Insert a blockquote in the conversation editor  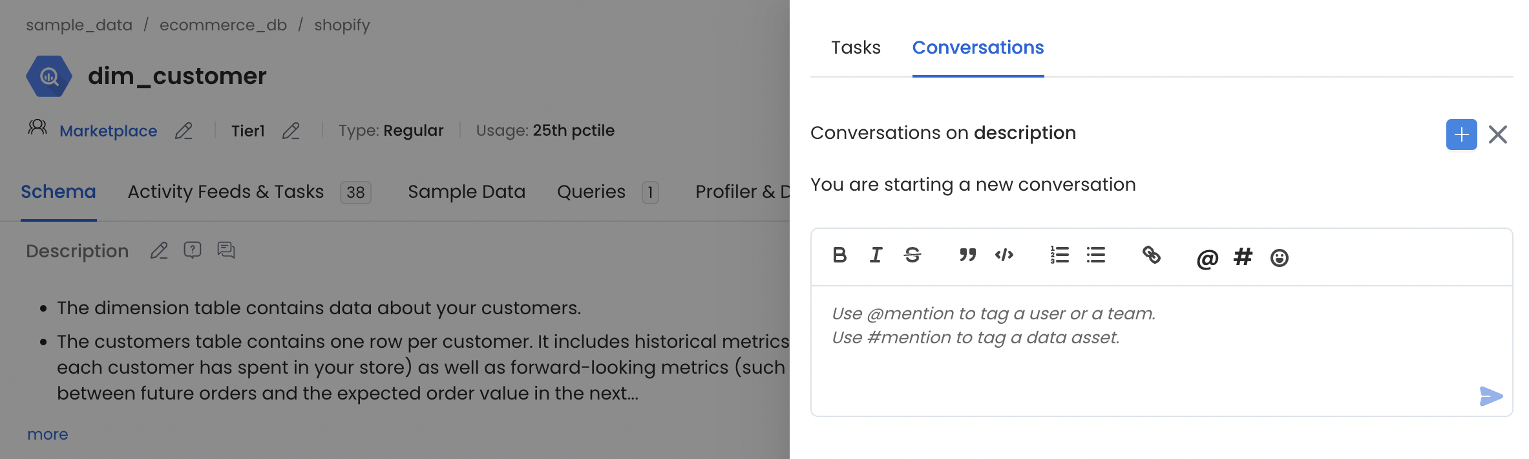point(967,256)
